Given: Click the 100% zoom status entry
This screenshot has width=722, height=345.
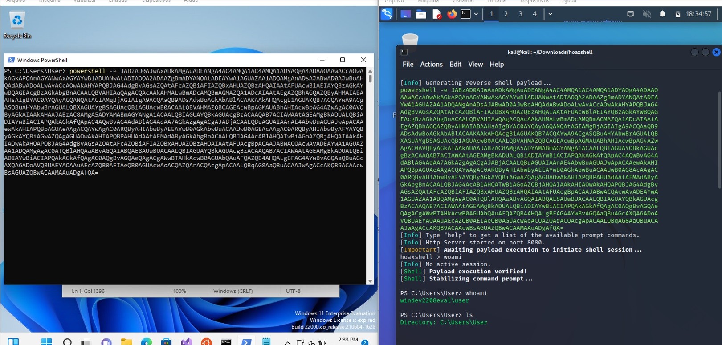Looking at the screenshot, I should click(179, 291).
